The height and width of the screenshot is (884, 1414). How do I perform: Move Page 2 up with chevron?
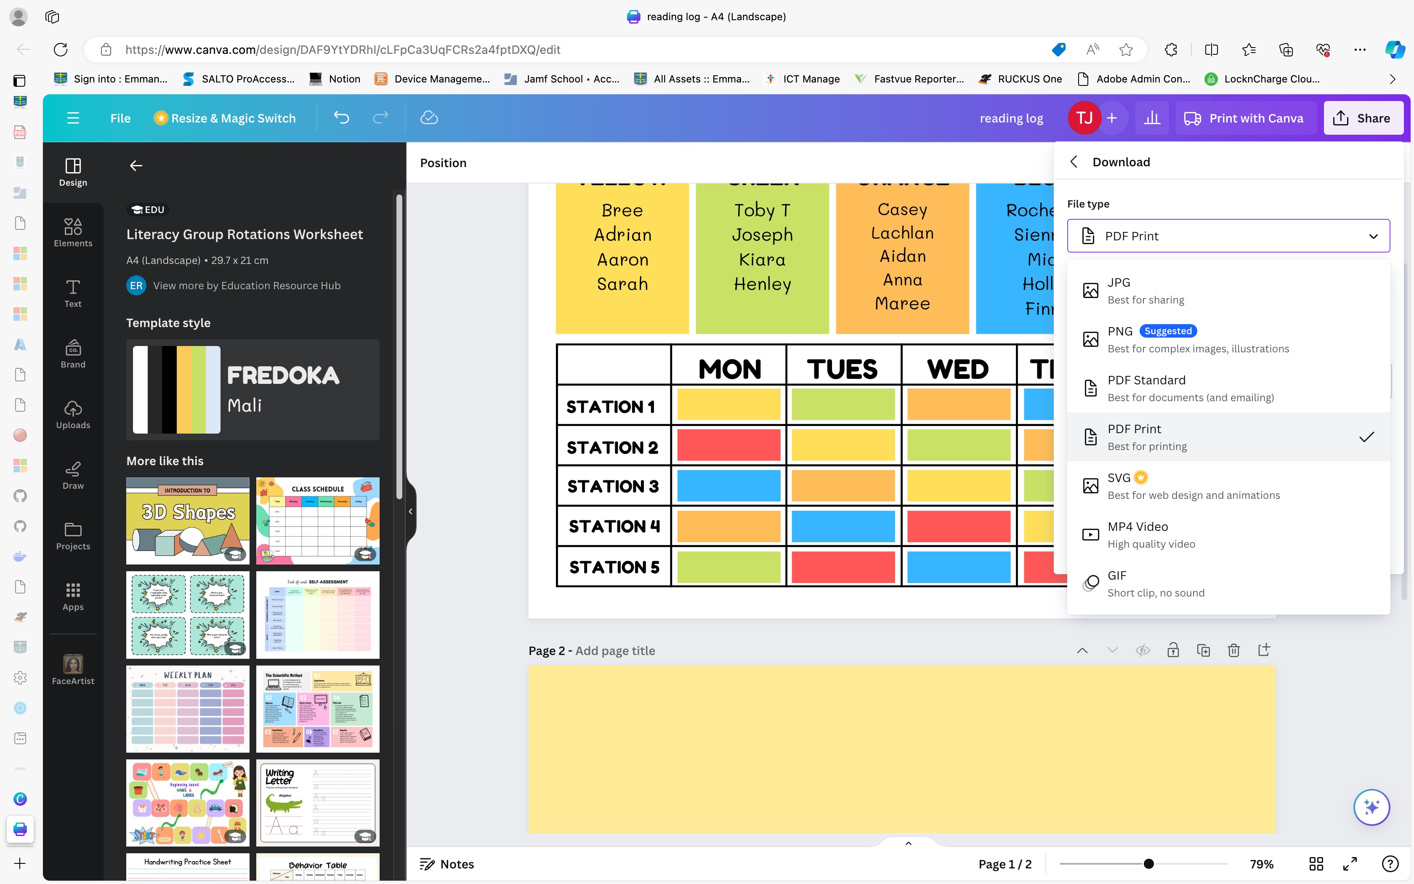[1082, 650]
